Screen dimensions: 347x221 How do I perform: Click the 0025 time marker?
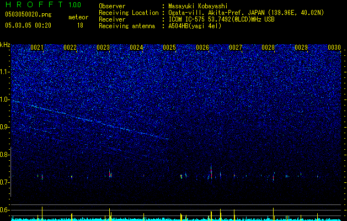[x=169, y=48]
